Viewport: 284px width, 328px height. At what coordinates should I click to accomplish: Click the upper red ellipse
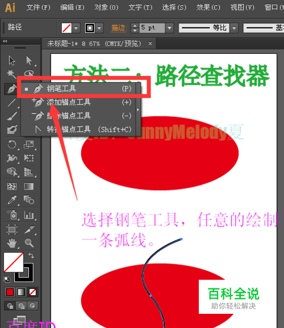tap(160, 153)
